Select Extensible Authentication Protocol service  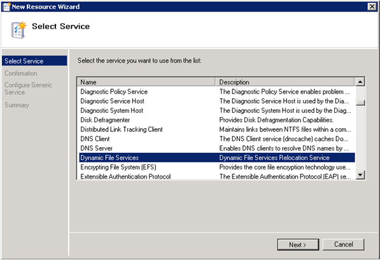217,177
